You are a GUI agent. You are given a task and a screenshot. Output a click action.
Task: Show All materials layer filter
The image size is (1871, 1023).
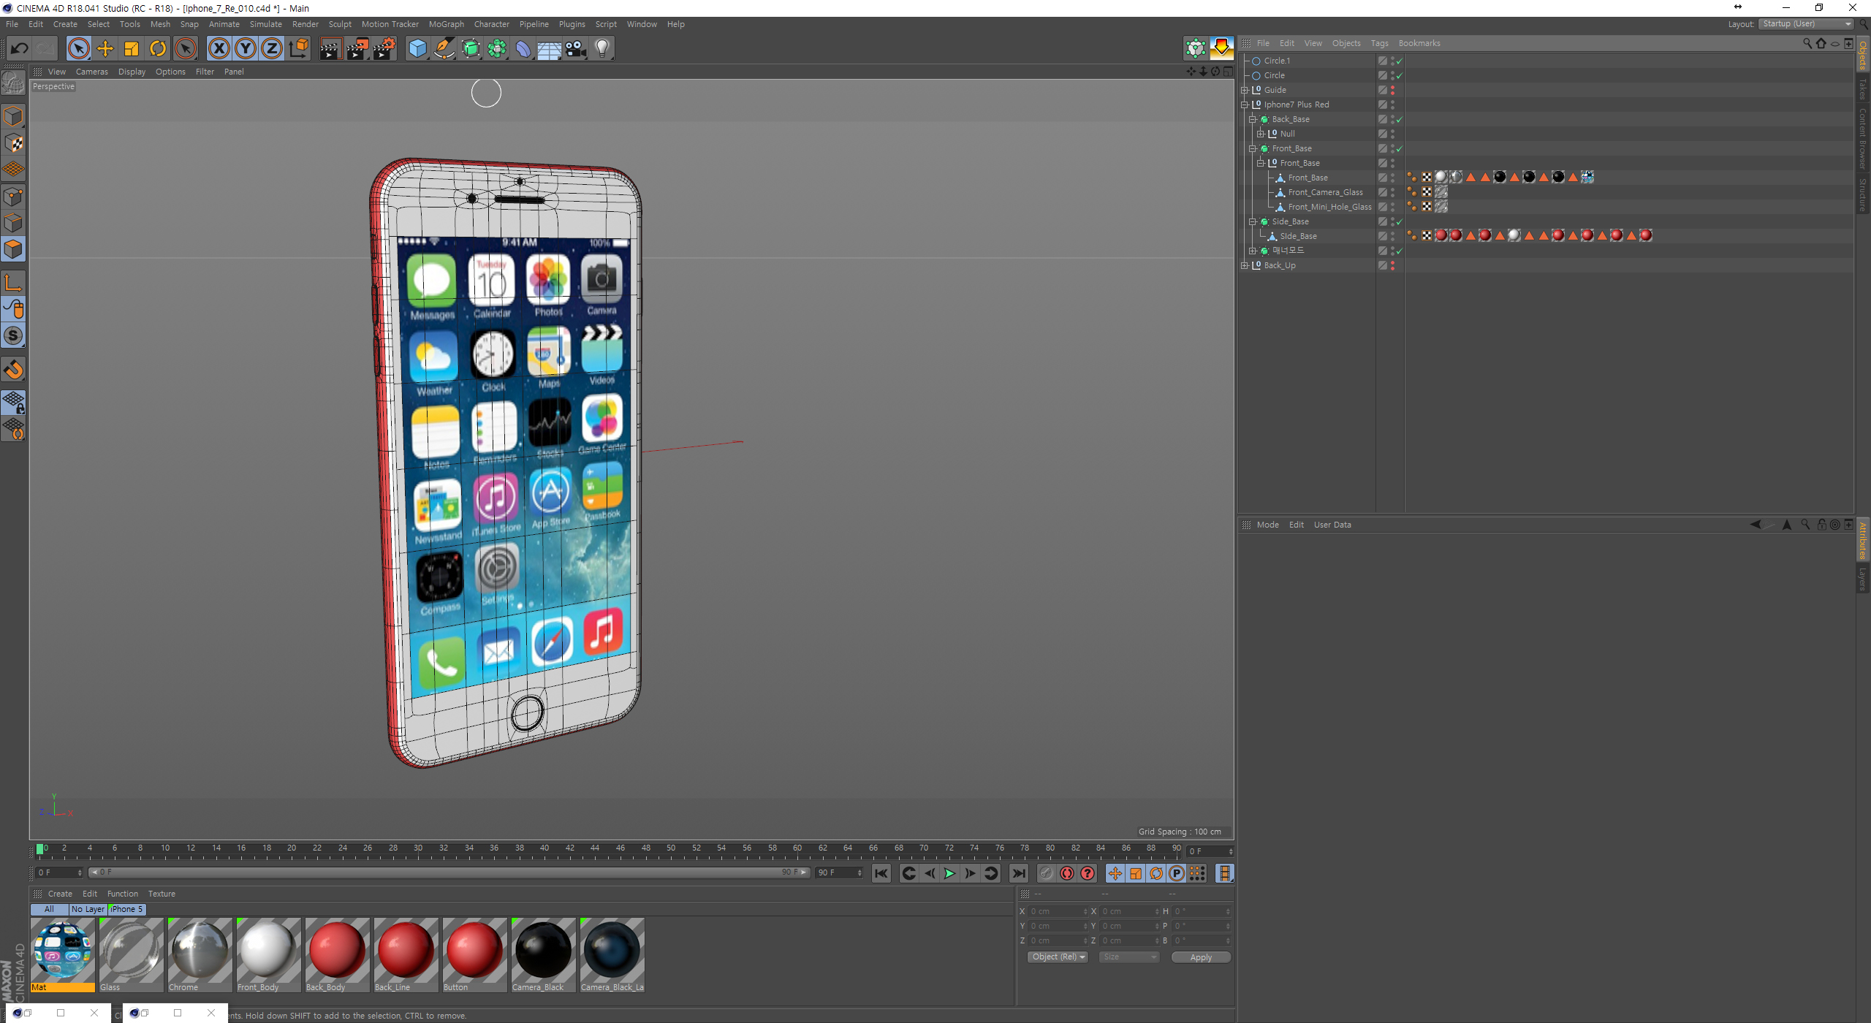tap(49, 909)
